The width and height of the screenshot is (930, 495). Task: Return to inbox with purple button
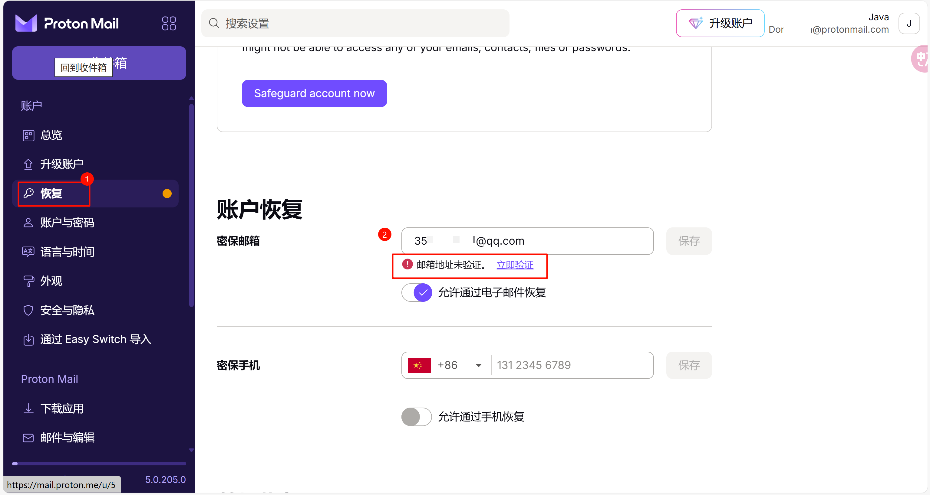click(x=99, y=63)
